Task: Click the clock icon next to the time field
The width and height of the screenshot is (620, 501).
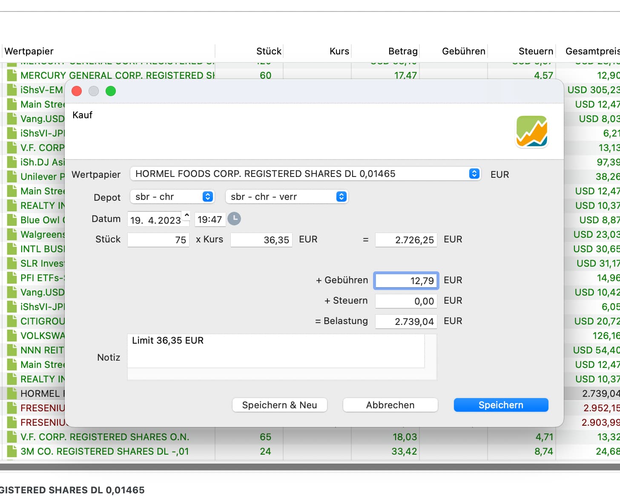Action: [234, 219]
